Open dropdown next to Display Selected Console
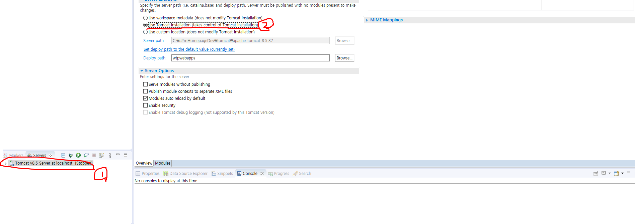 pos(610,173)
